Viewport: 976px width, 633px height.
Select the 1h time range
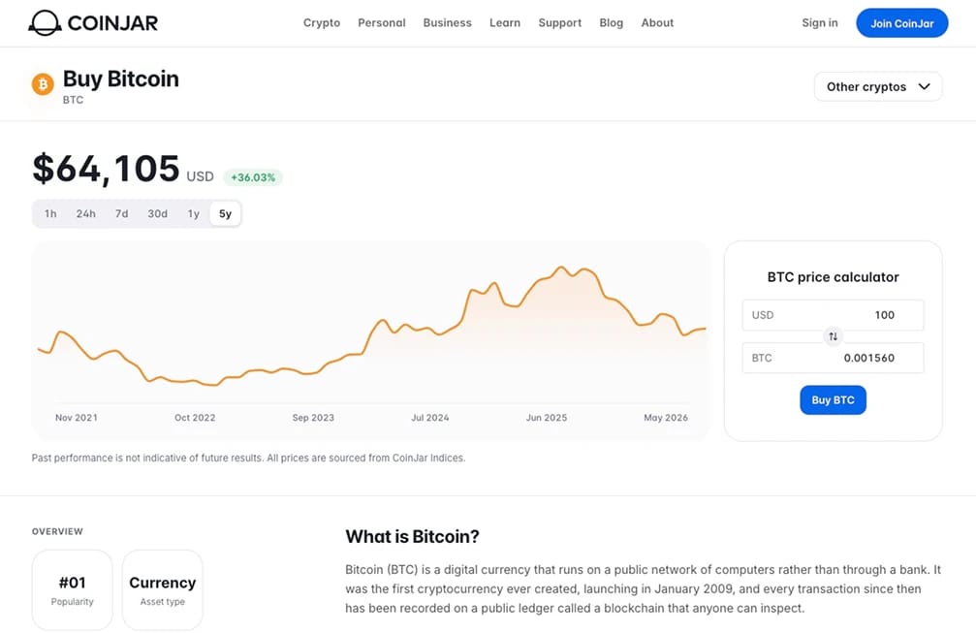[50, 213]
